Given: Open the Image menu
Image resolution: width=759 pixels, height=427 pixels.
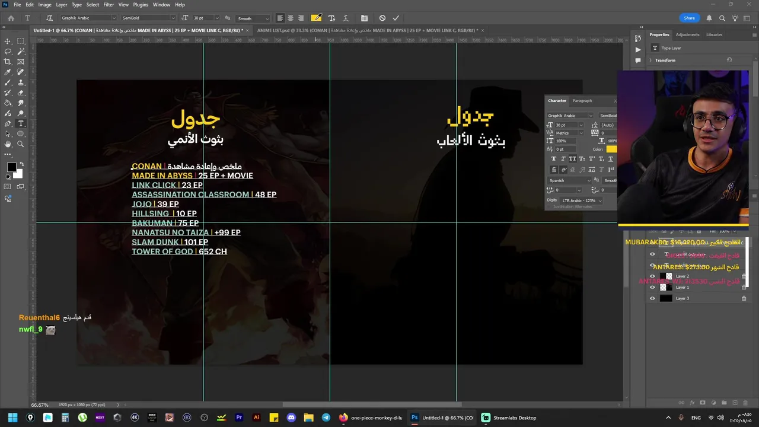Looking at the screenshot, I should coord(45,5).
